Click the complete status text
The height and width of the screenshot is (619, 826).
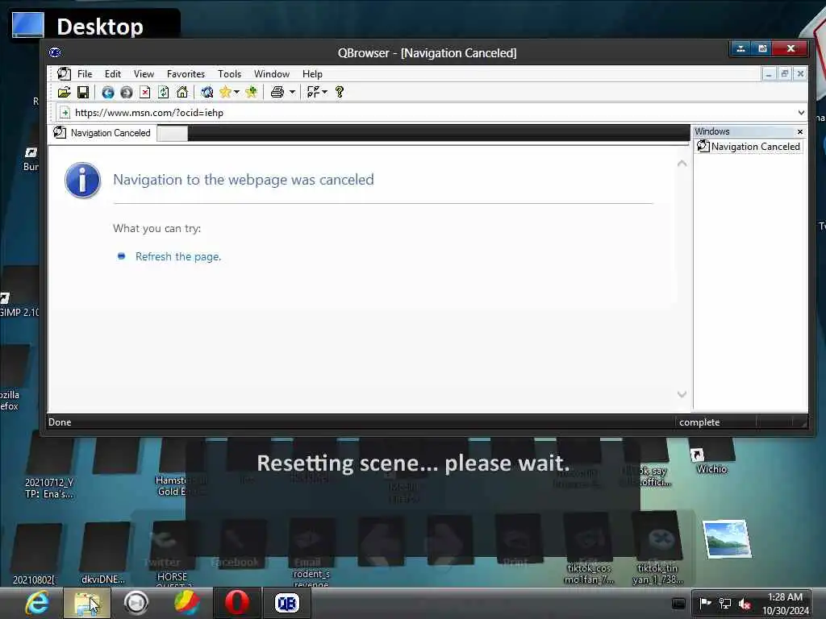click(699, 422)
